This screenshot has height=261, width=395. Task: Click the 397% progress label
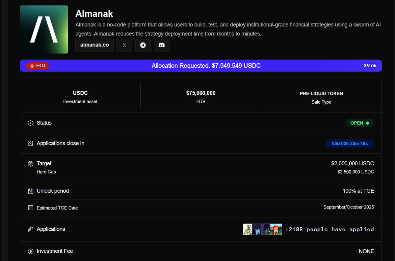[x=370, y=66]
